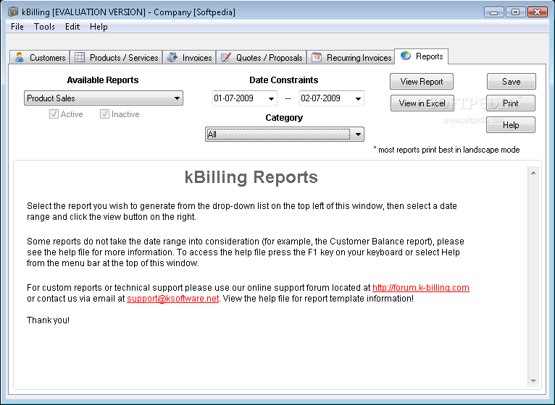Open the Help menu
This screenshot has height=405, width=555.
[99, 27]
